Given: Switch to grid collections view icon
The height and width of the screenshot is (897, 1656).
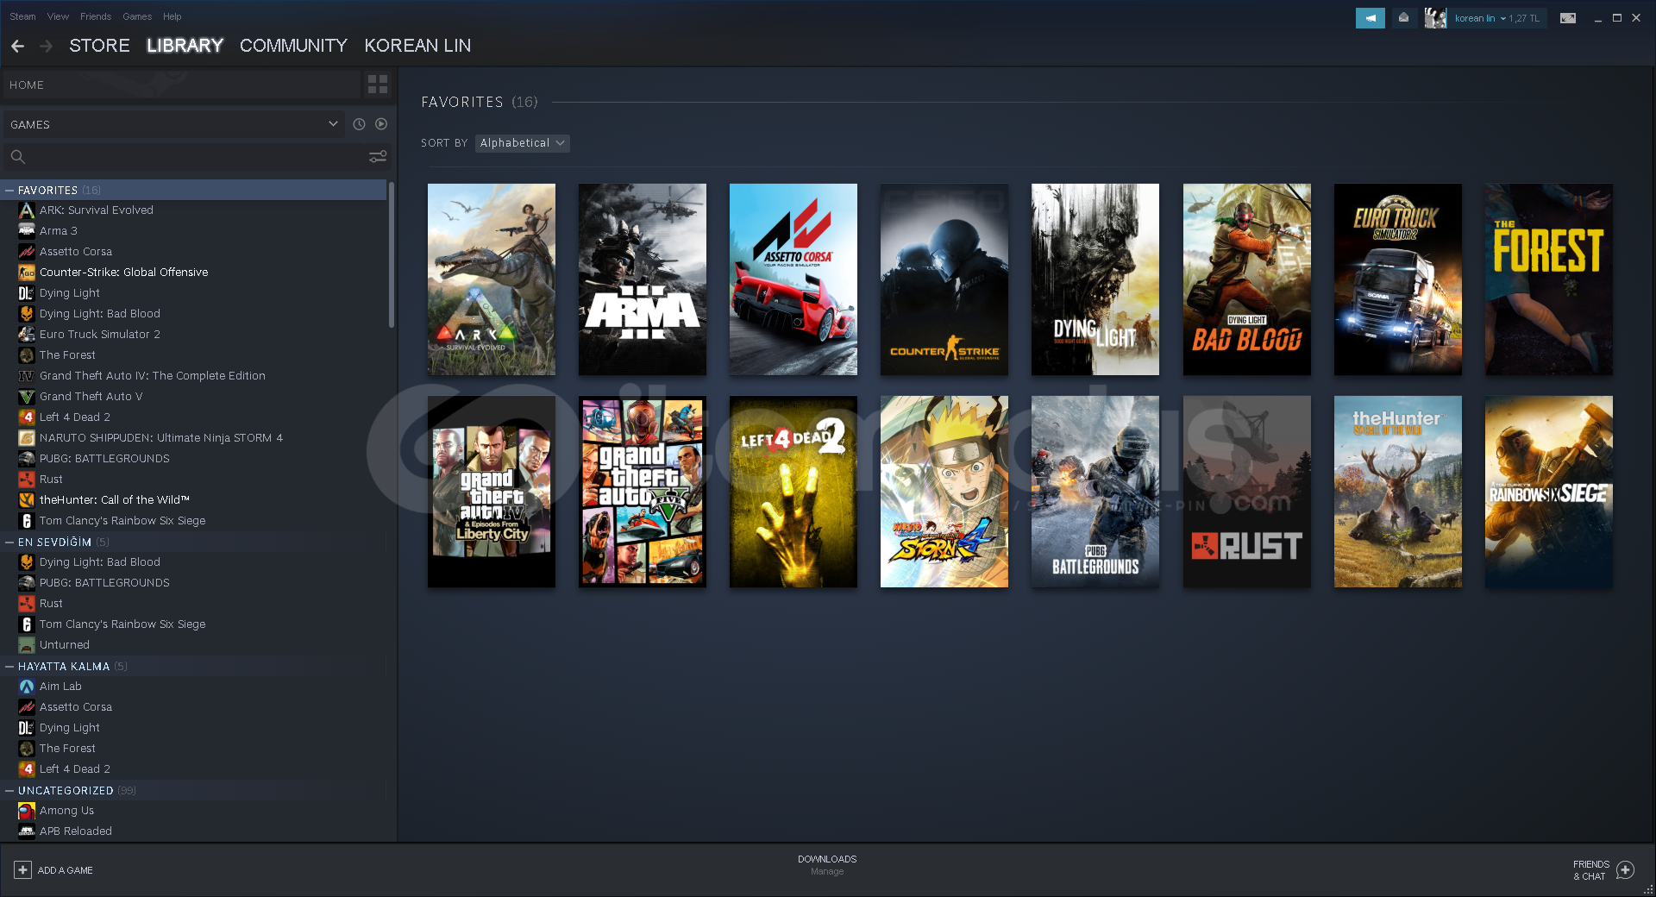Looking at the screenshot, I should [x=378, y=85].
